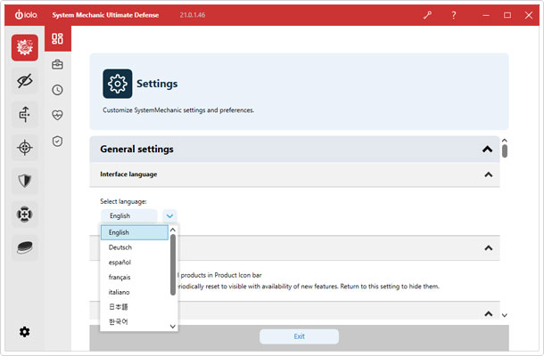Viewport: 544px width, 356px height.
Task: Open the Privacy Guardian crossed-eye icon
Action: (25, 81)
